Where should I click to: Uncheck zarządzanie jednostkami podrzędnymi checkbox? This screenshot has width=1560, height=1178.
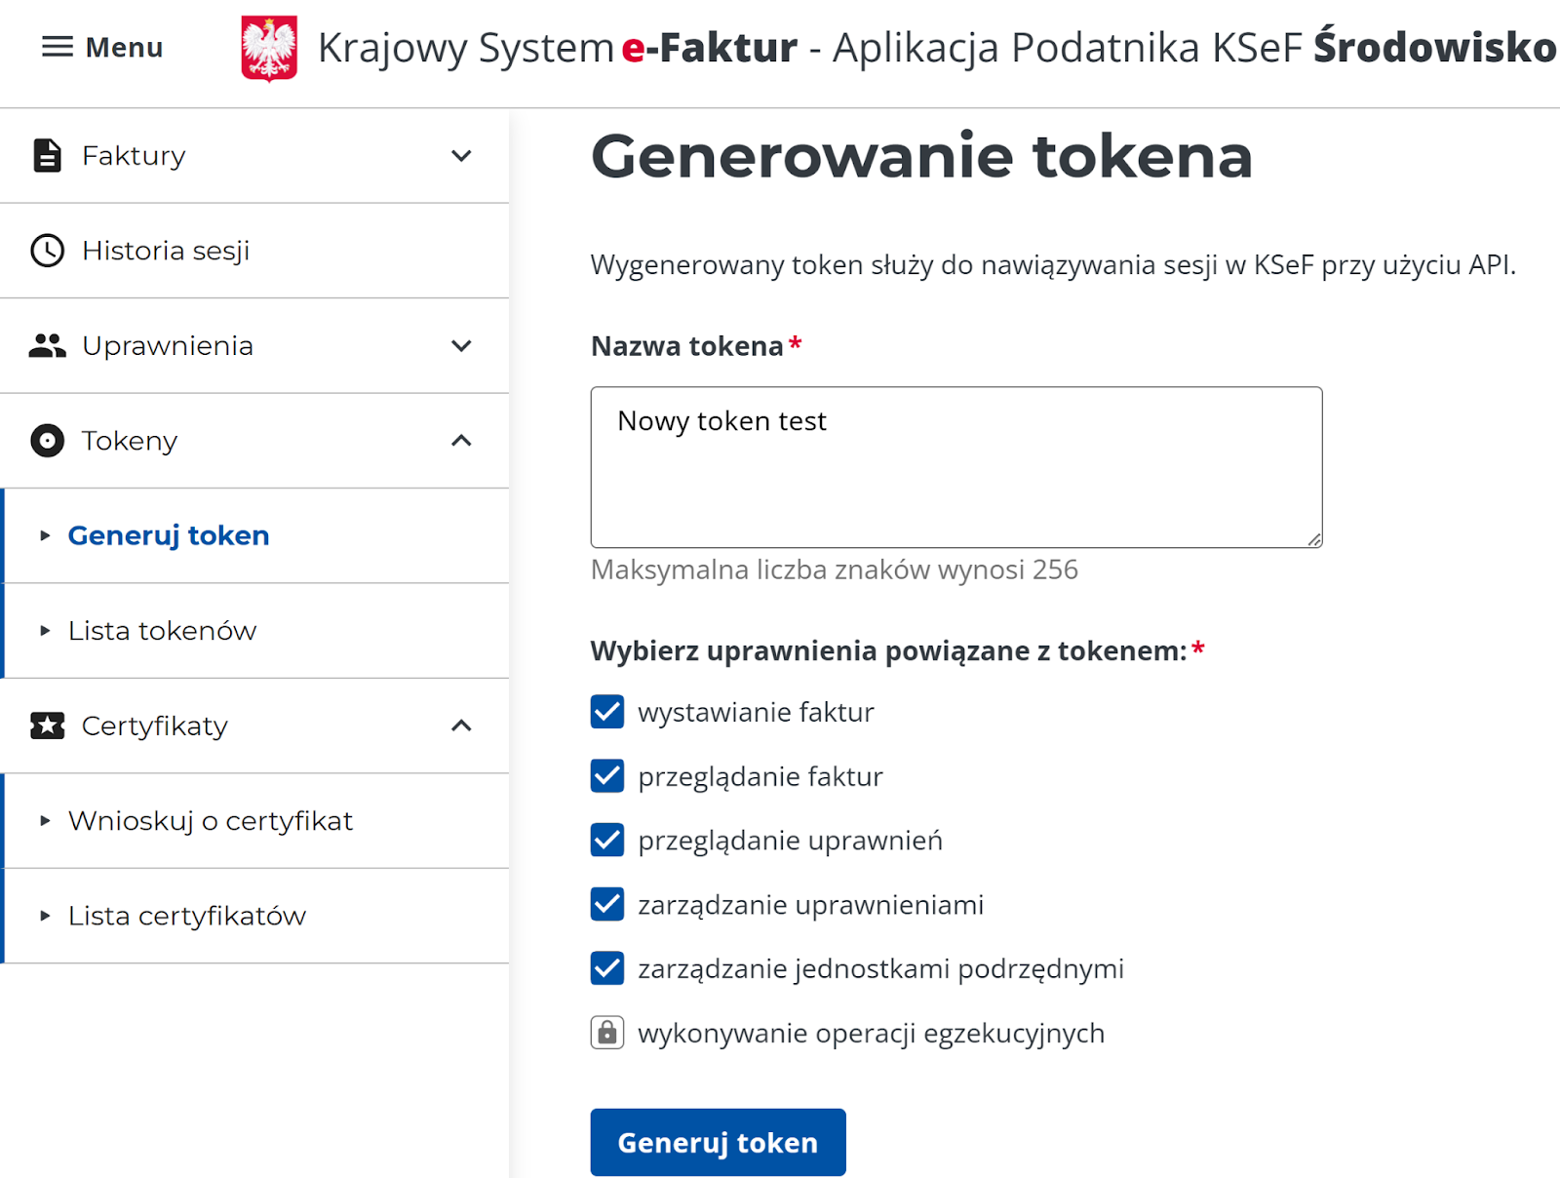(606, 968)
